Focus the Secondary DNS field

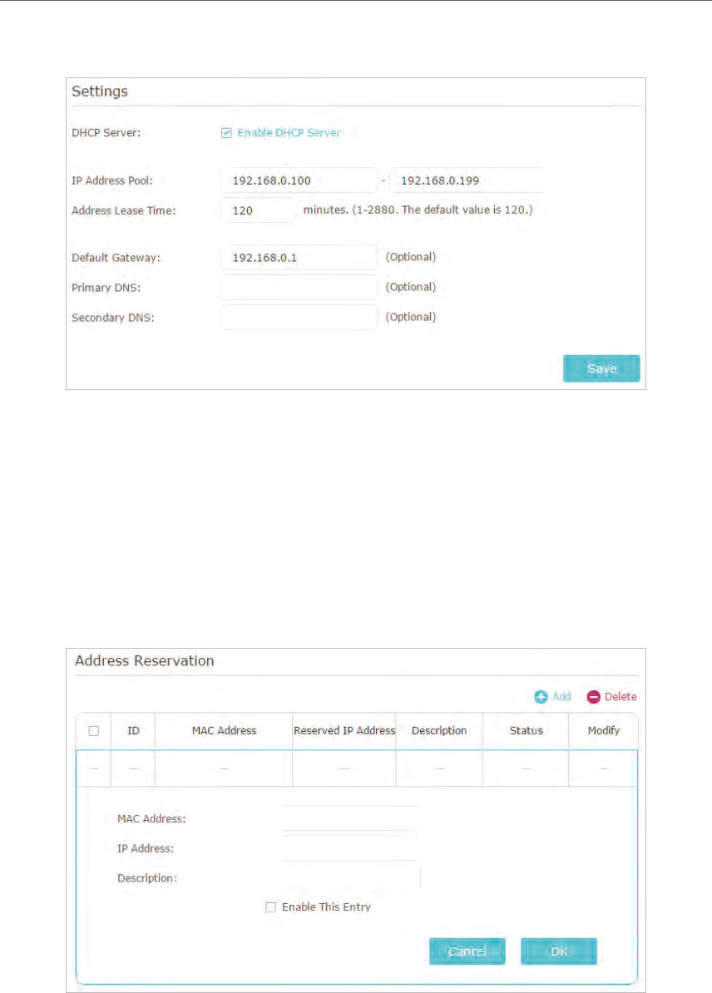click(299, 318)
